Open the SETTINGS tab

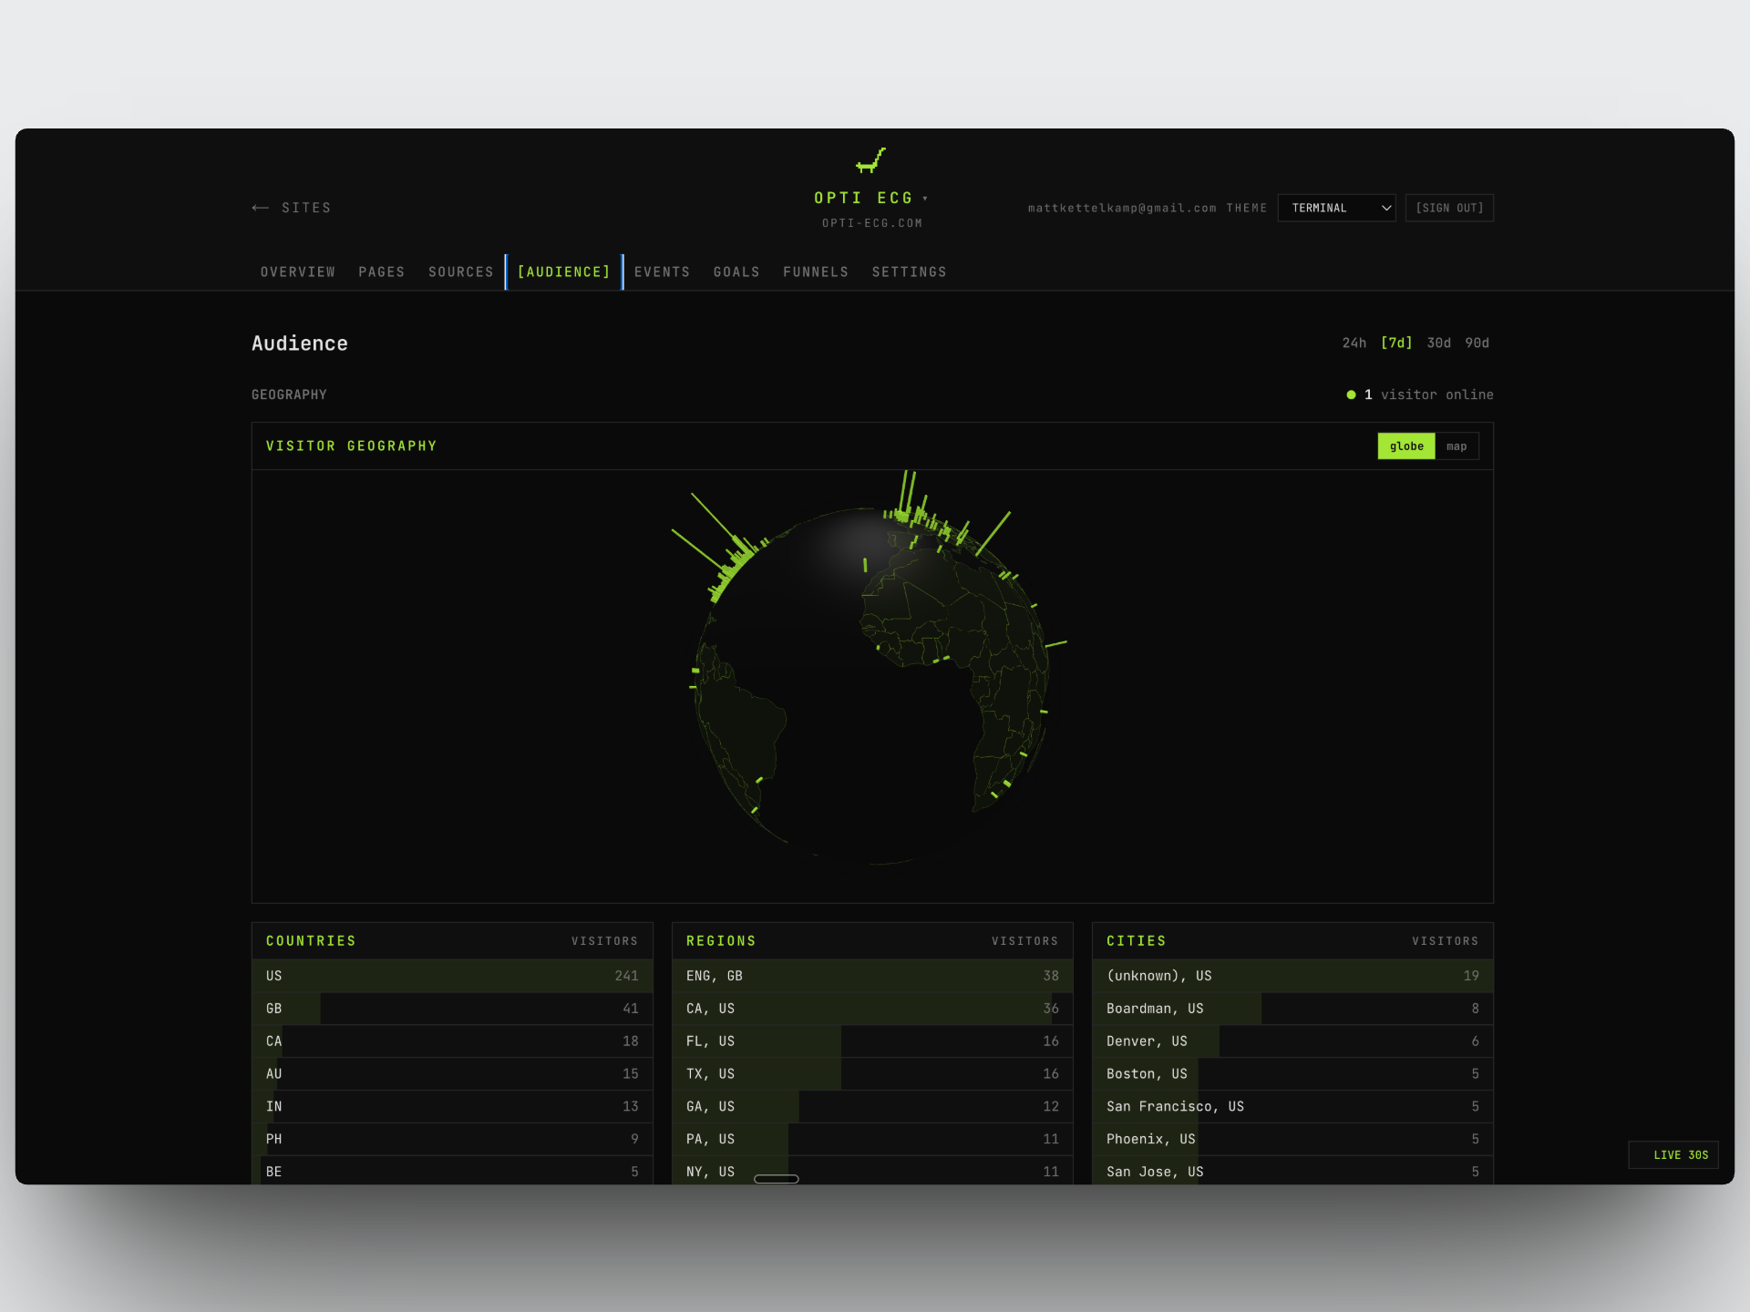tap(910, 272)
